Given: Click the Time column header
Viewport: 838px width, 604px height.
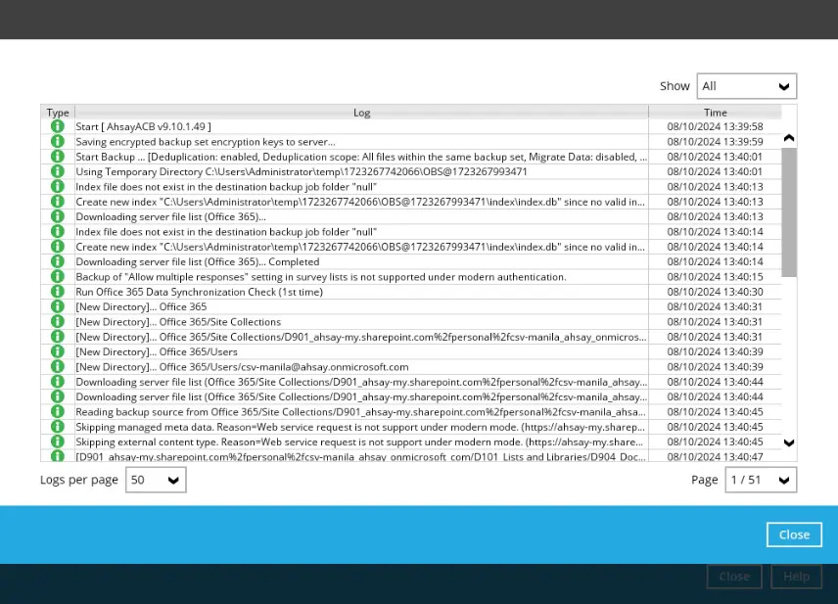Looking at the screenshot, I should (x=716, y=112).
